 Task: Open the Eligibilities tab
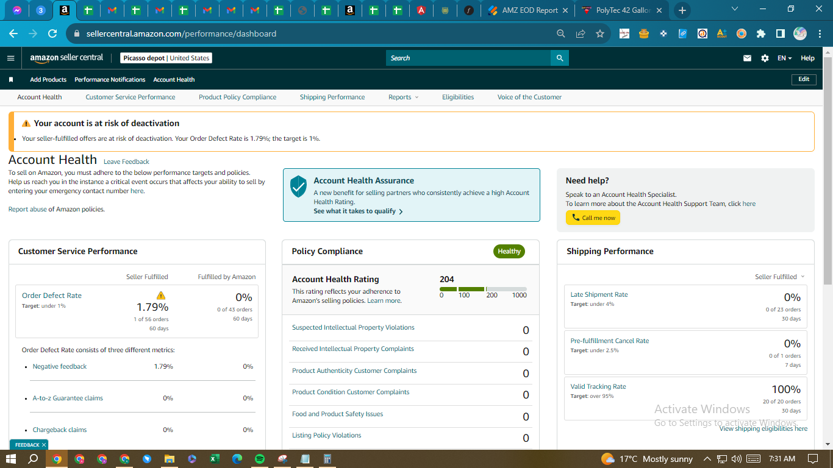point(458,97)
